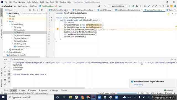Click the Run console horizontal scrollbar
This screenshot has width=177, height=100.
(49, 88)
